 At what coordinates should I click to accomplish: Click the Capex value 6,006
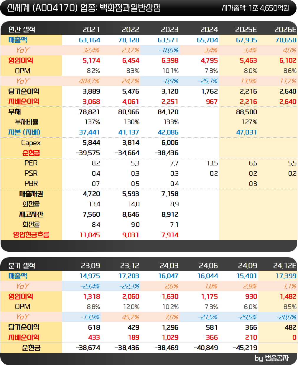[x=170, y=143]
